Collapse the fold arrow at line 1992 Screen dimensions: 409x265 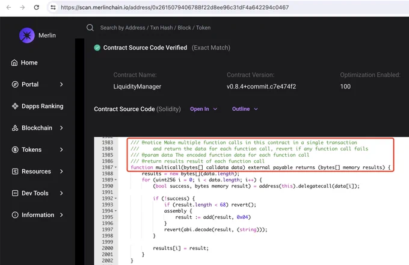(x=115, y=198)
